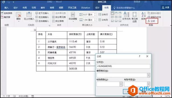The height and width of the screenshot is (98, 172).
Task: Open the Table Tools Design (设计) tab
Action: click(97, 8)
